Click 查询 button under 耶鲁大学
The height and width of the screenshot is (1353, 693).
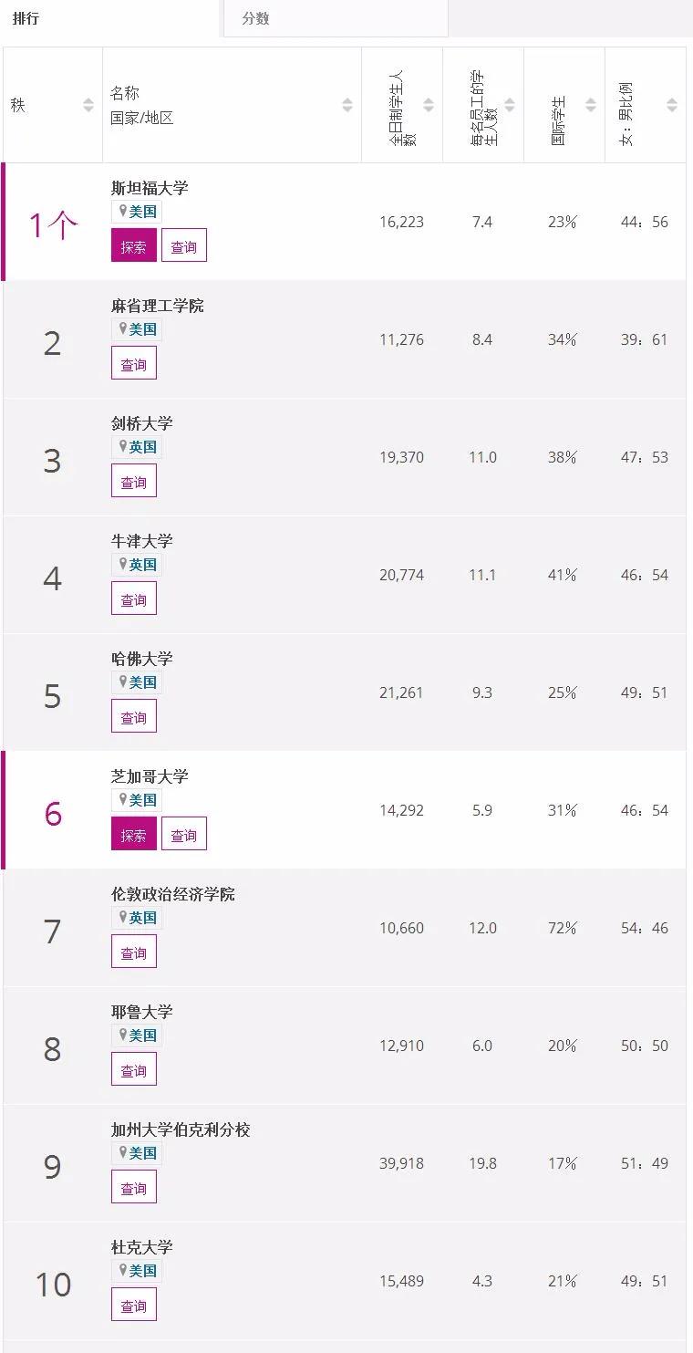tap(134, 1069)
